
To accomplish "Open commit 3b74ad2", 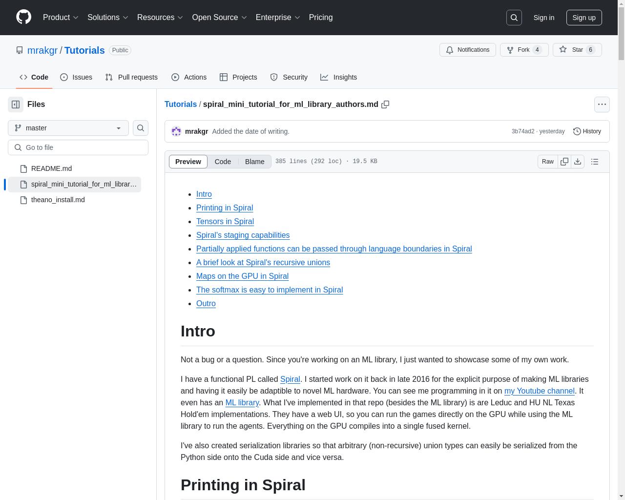I will tap(523, 131).
